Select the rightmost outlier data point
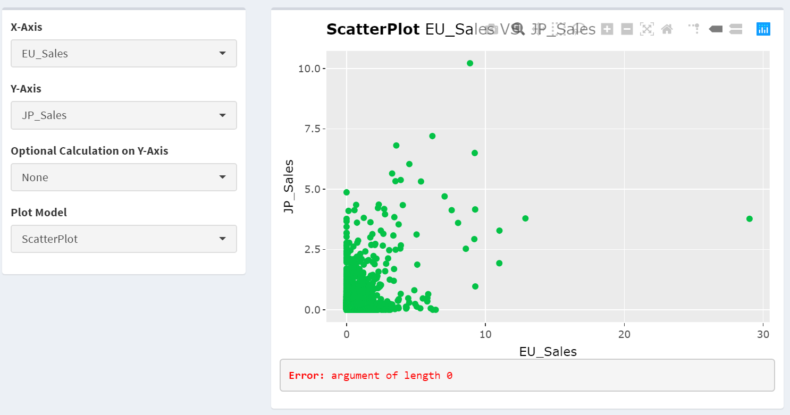790x415 pixels. pyautogui.click(x=750, y=218)
